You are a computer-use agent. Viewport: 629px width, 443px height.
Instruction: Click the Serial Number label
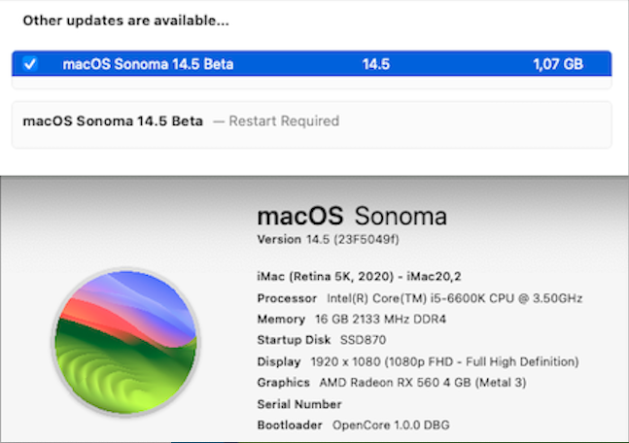click(x=299, y=404)
